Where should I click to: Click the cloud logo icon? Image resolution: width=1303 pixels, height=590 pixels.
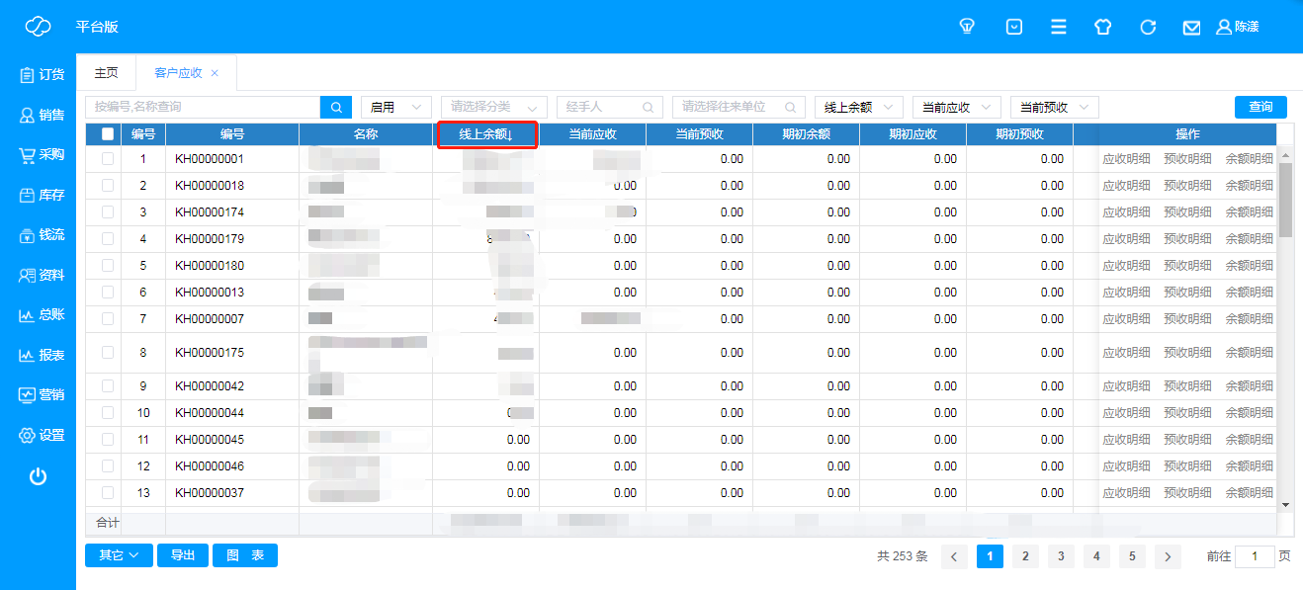pyautogui.click(x=38, y=27)
